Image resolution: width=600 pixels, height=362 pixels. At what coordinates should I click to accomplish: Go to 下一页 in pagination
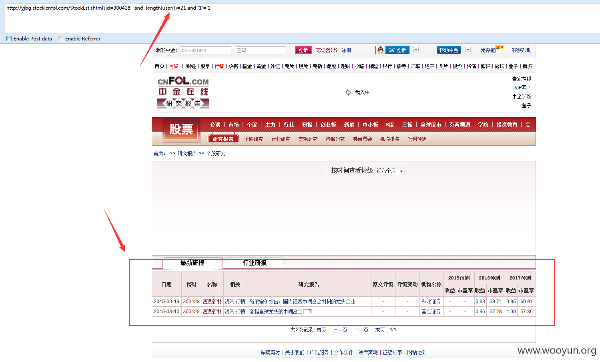pyautogui.click(x=361, y=330)
